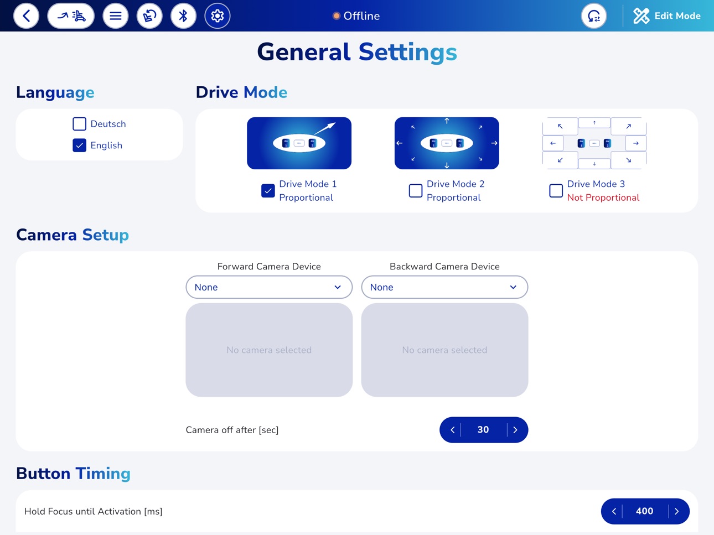Click the forward camera preview area
This screenshot has width=714, height=535.
[x=269, y=350]
